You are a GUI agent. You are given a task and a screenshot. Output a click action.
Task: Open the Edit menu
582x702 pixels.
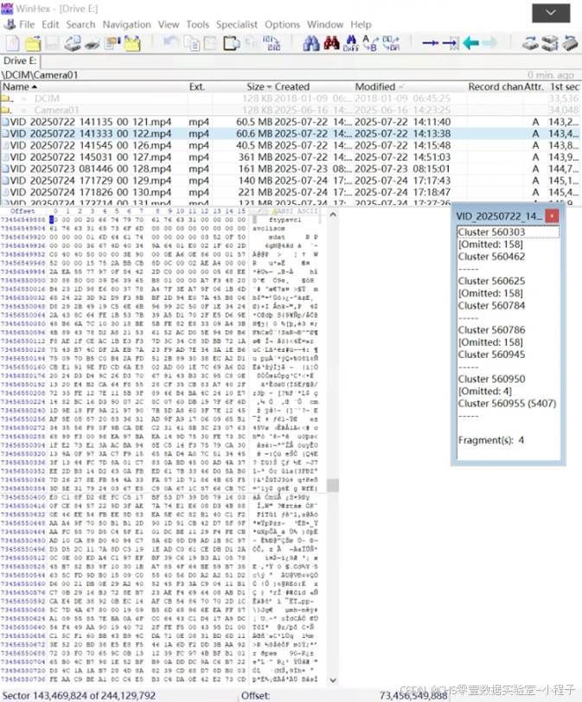[x=50, y=24]
